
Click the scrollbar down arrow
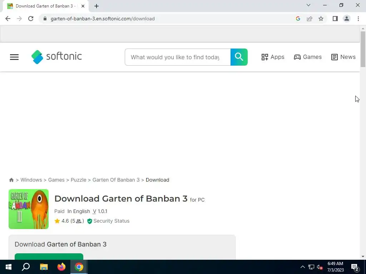point(363,257)
